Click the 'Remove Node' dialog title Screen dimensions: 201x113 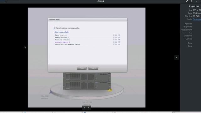[54, 19]
